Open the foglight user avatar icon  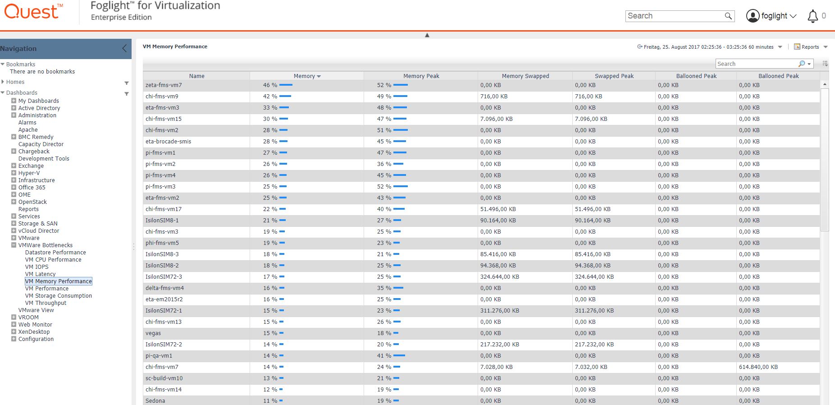[753, 16]
